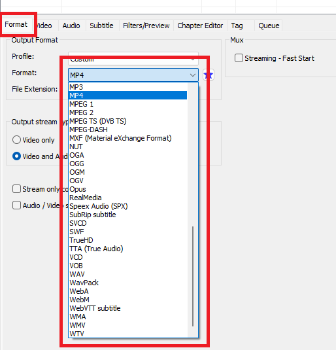Choose WMA format
This screenshot has width=336, height=350.
click(128, 317)
